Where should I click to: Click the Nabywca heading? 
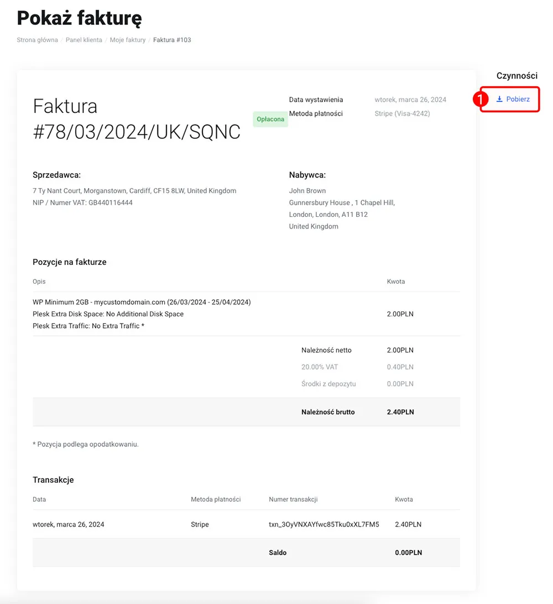pos(307,175)
